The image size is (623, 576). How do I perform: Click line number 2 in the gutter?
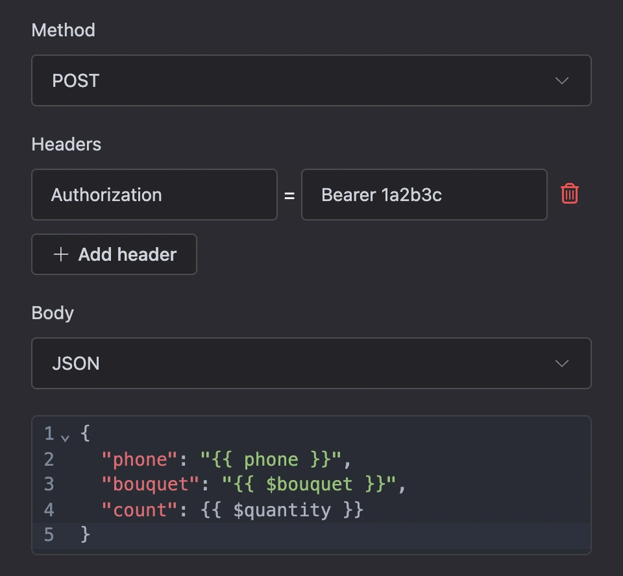(x=49, y=459)
